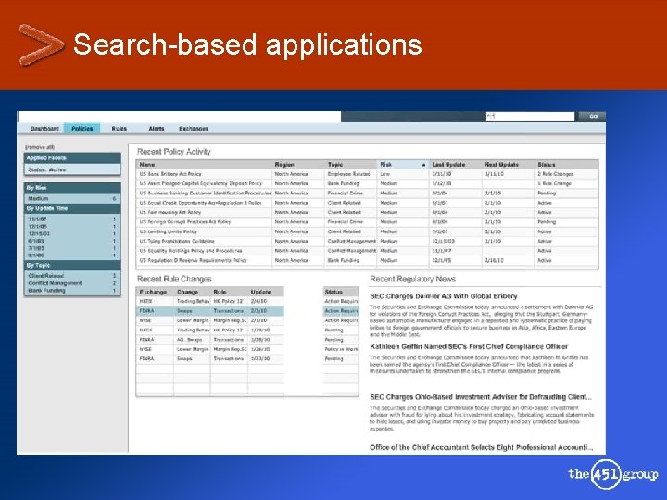Viewport: 667px width, 500px height.
Task: Filter by Client Related topic facet
Action: 72,276
